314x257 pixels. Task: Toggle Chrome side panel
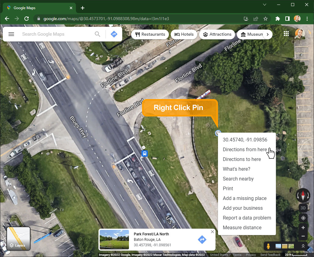[x=287, y=19]
